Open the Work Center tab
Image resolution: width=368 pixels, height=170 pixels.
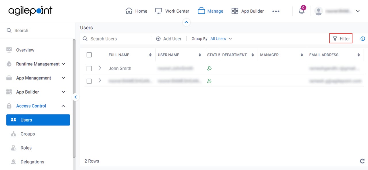click(172, 11)
